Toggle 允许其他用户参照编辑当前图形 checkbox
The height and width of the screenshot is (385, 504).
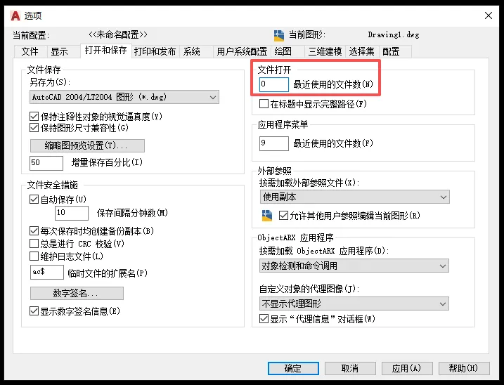coord(283,215)
